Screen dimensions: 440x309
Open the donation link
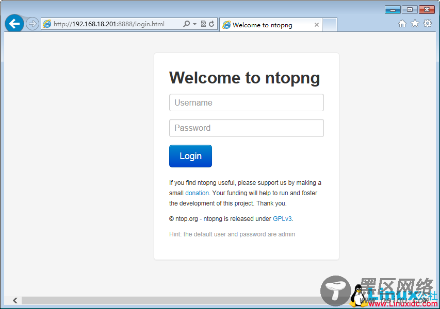197,193
